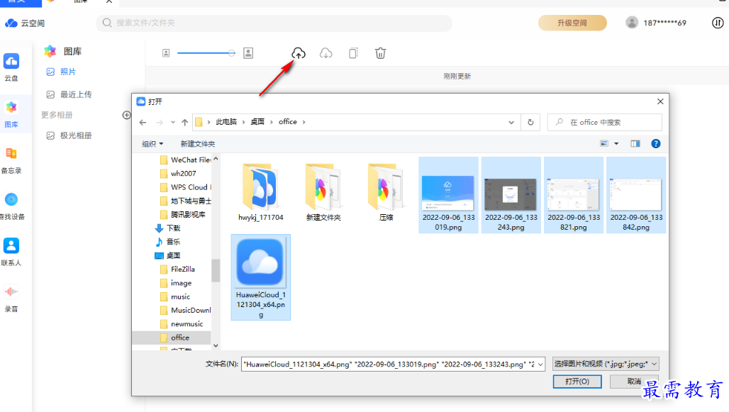Select newmusic folder in the tree

[x=182, y=323]
